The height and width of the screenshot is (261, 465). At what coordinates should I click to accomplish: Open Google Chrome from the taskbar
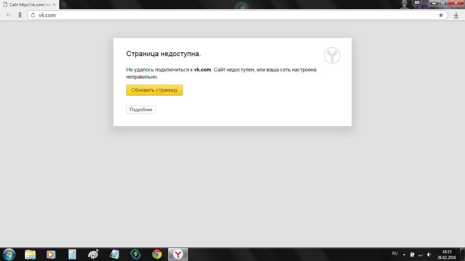click(157, 254)
